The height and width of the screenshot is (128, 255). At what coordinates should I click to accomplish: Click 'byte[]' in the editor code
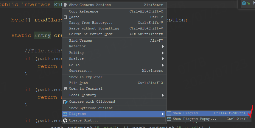point(21,20)
